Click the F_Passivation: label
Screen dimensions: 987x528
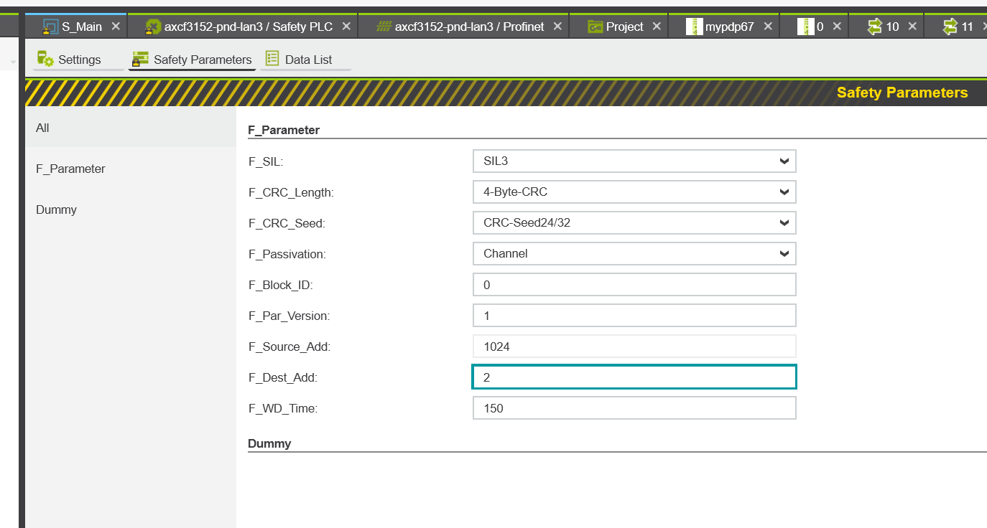tap(287, 254)
